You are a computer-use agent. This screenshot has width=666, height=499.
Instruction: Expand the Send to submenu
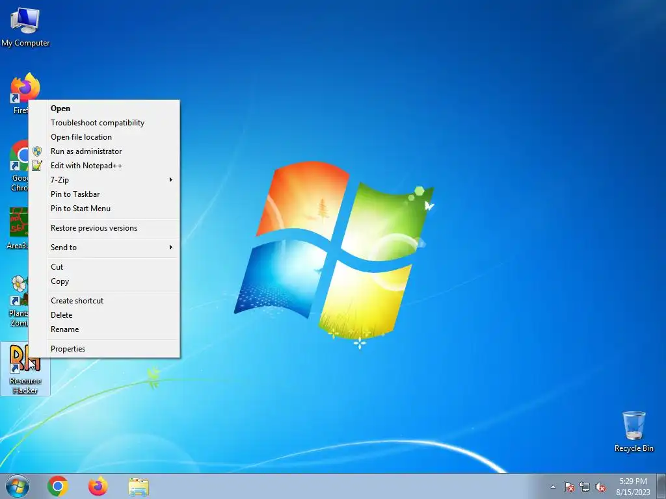105,248
